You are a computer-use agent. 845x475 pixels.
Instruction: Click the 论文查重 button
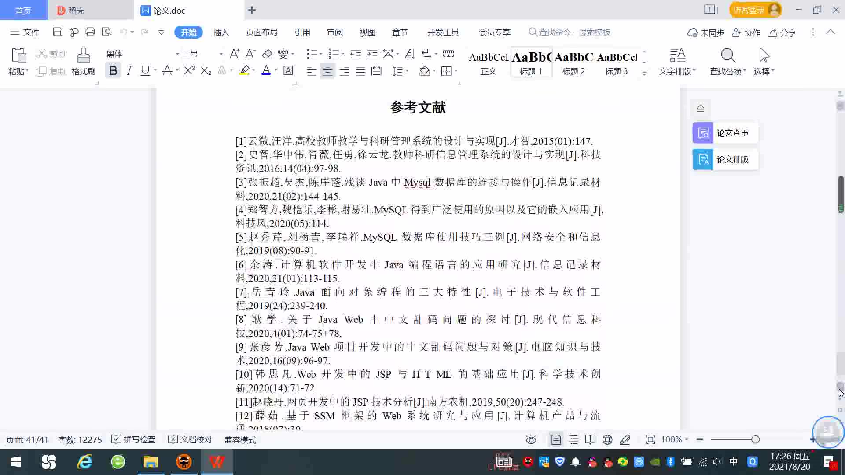[725, 133]
